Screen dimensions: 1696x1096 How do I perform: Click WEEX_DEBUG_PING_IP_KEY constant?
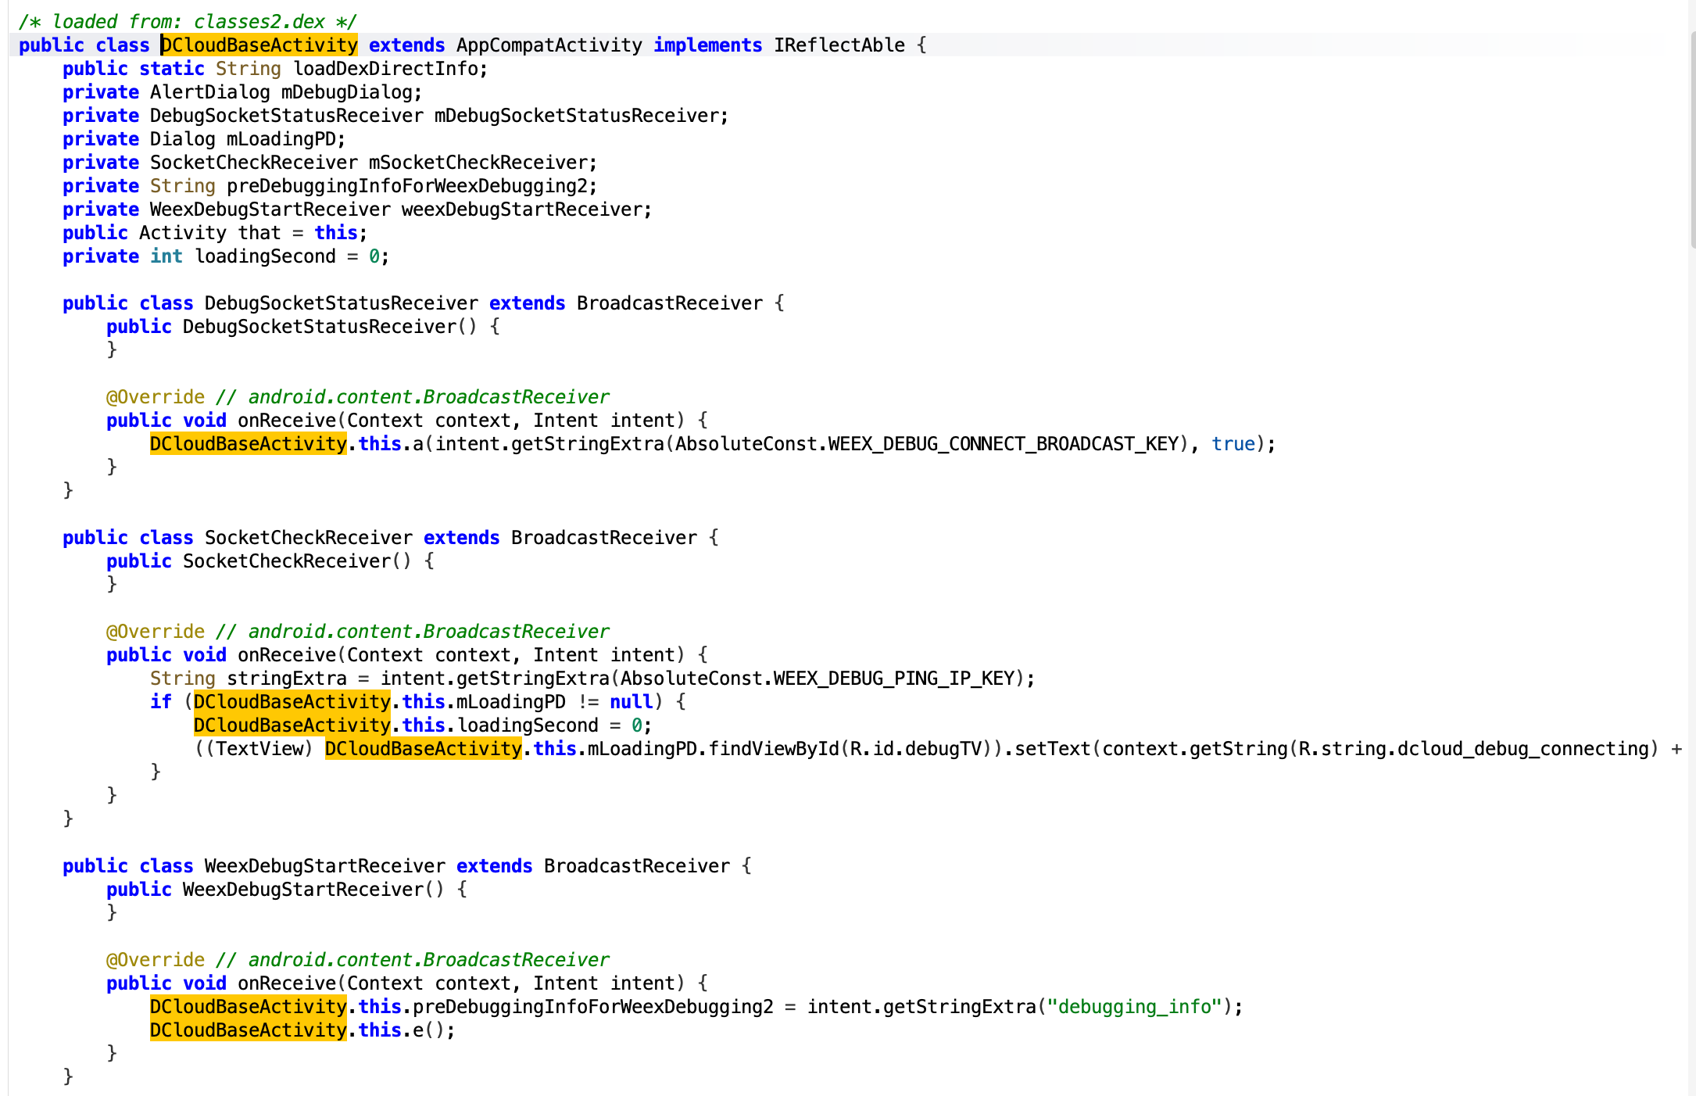tap(893, 679)
